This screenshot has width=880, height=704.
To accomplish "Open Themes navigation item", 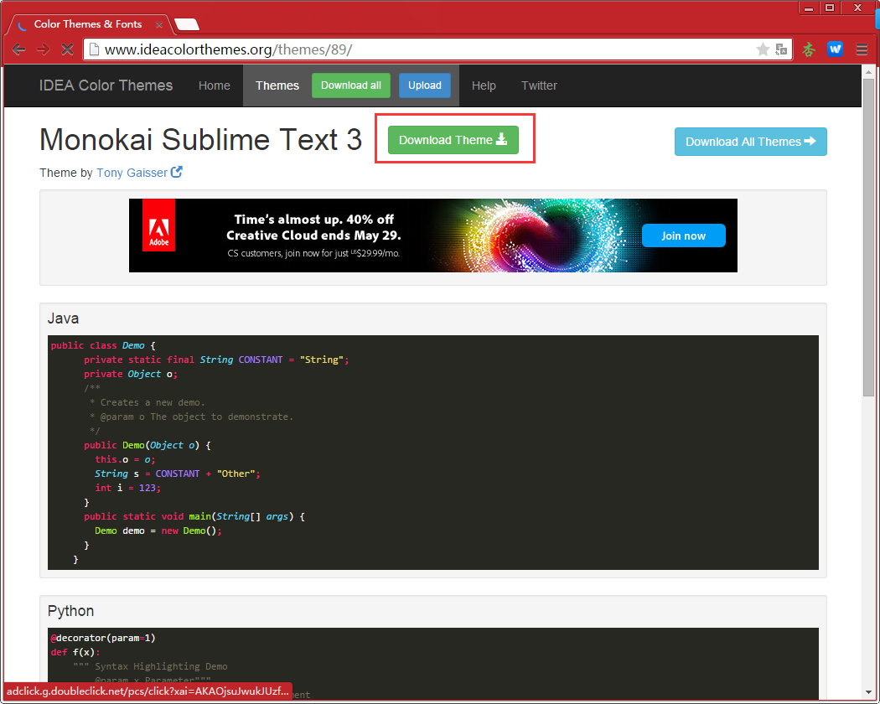I will 277,85.
